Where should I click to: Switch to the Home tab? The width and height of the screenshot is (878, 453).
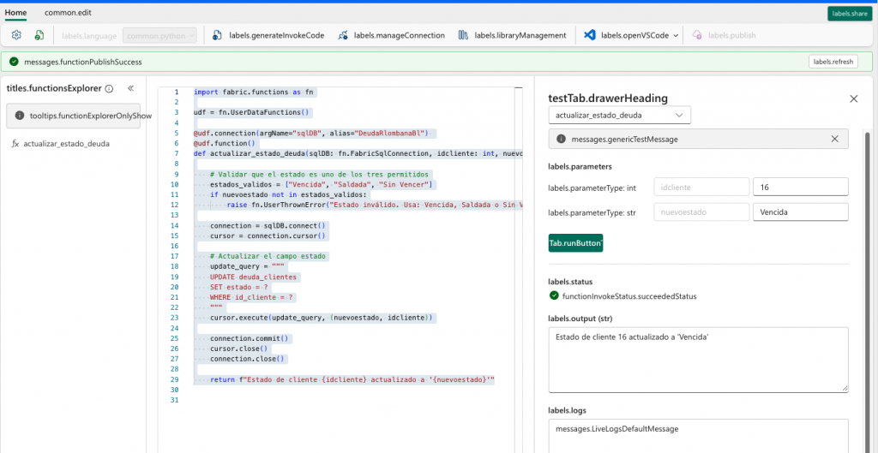tap(16, 13)
